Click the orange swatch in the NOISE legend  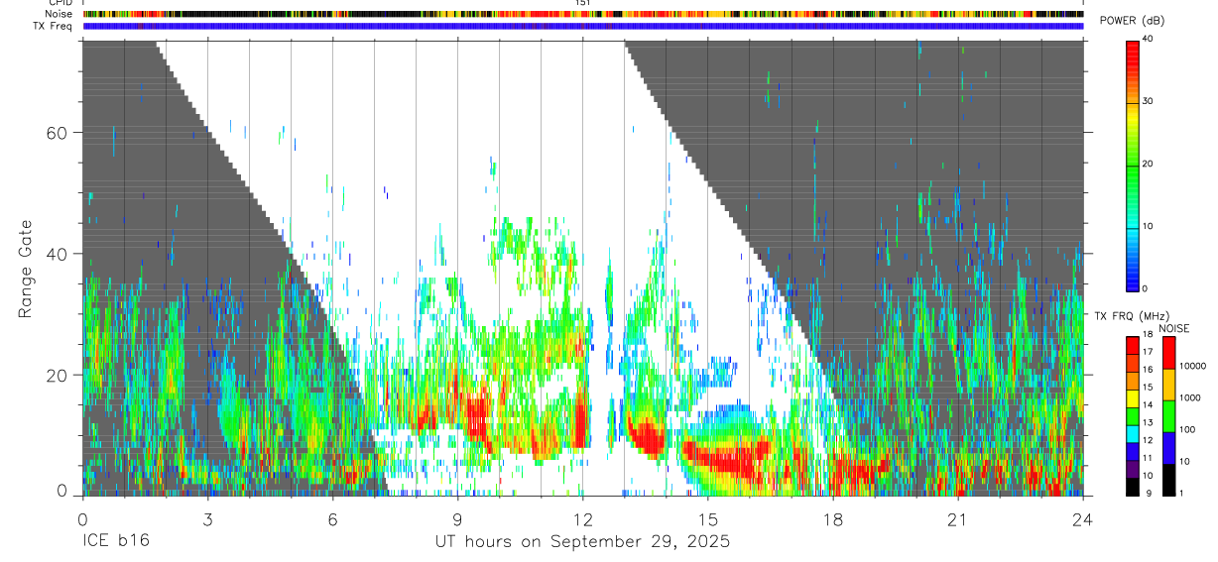pyautogui.click(x=1168, y=385)
